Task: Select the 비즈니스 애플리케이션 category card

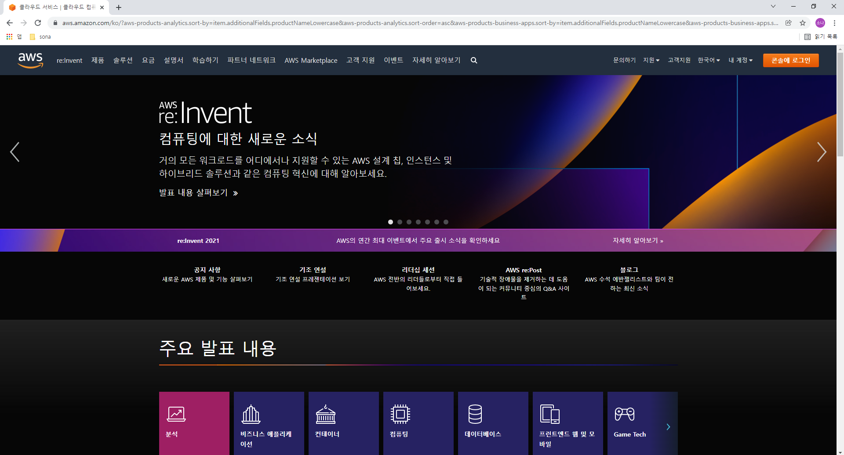Action: (x=269, y=423)
